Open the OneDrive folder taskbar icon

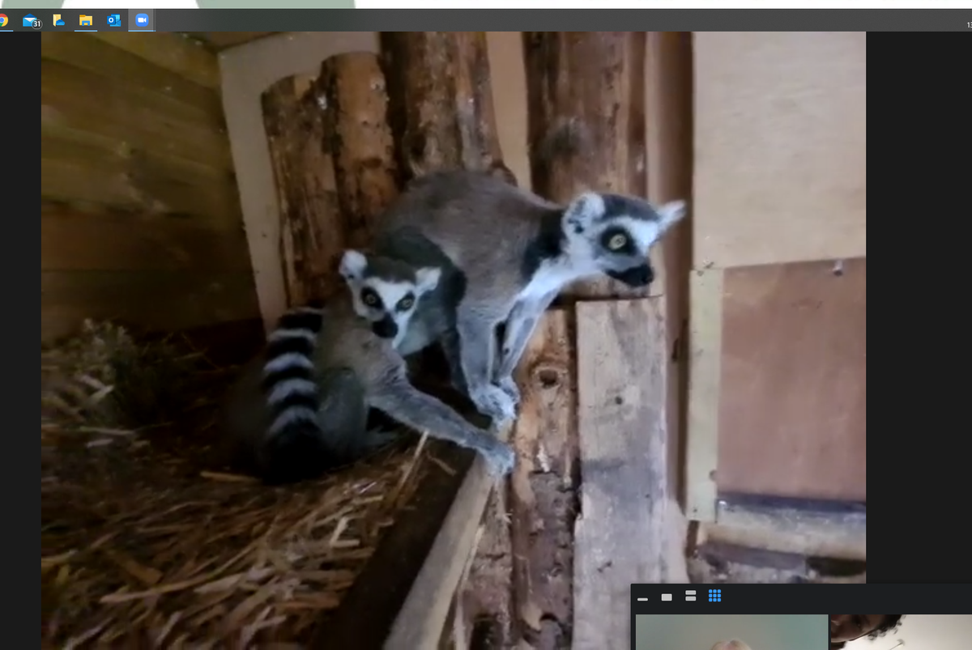click(58, 20)
